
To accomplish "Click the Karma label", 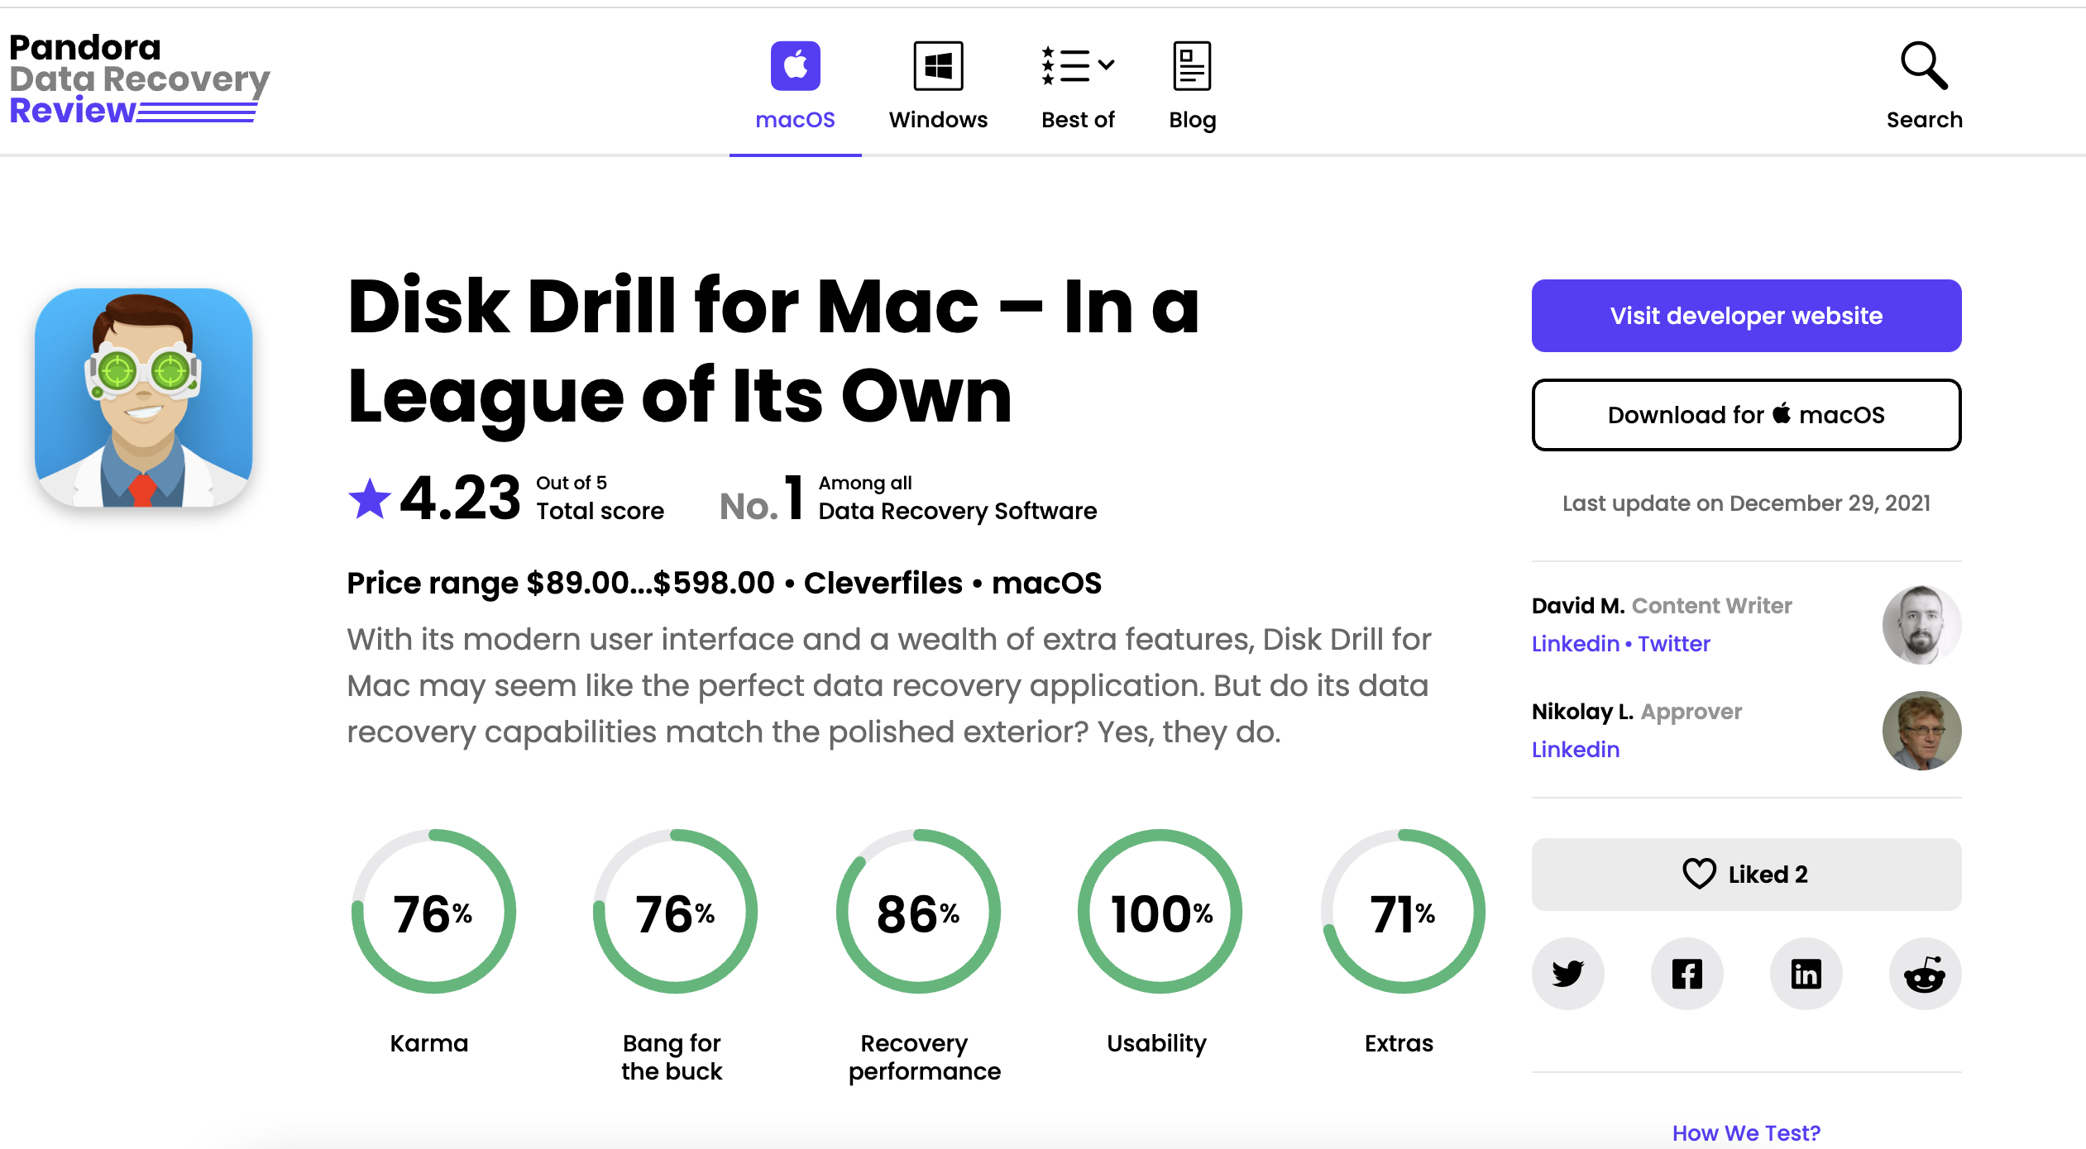I will point(428,1043).
